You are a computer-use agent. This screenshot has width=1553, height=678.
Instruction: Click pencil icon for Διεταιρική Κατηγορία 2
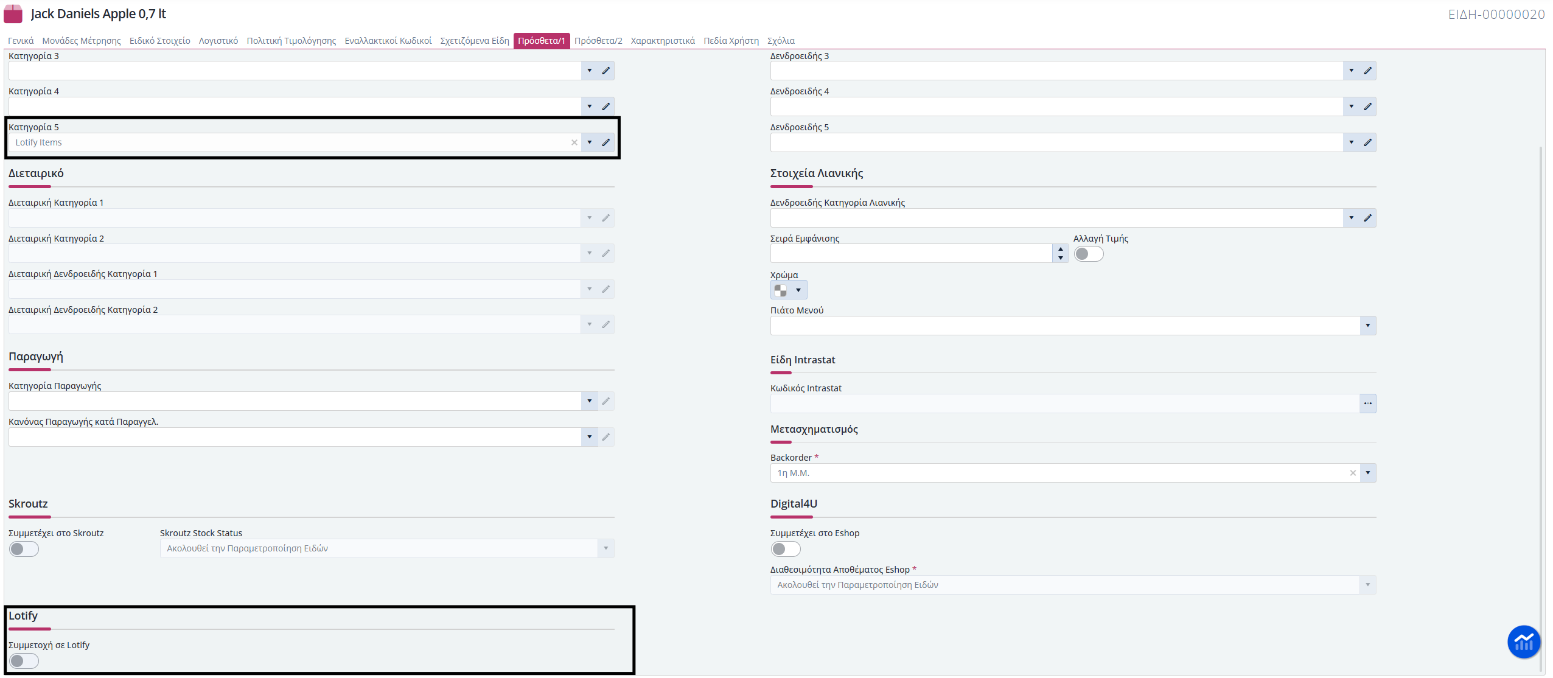point(606,253)
